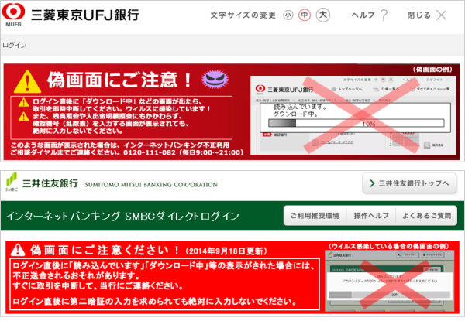
Task: Open ヘルプ help link
Action: (363, 15)
